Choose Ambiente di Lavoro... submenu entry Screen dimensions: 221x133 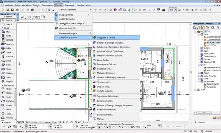tap(116, 38)
